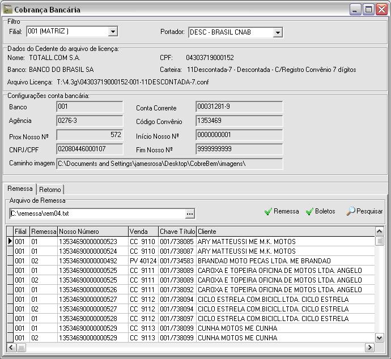Click the grid horizontal scrollbar thumb

(x=21, y=347)
